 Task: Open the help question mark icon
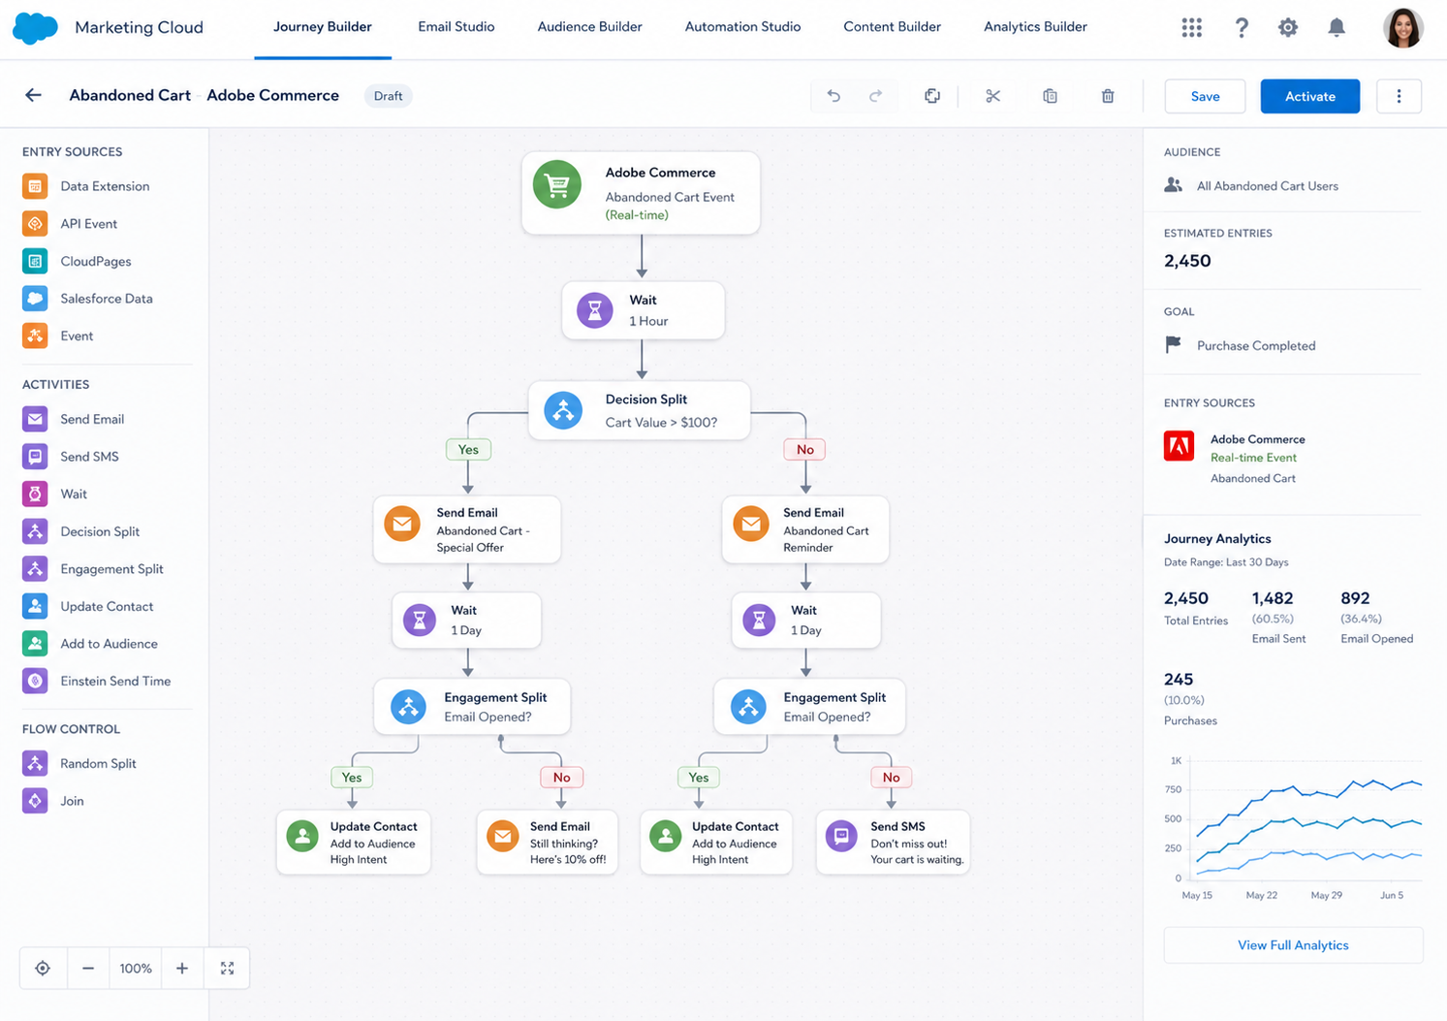1242,27
